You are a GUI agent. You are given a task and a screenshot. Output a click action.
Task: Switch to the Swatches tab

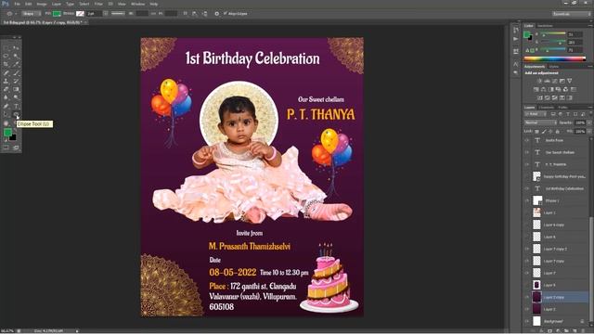pos(545,26)
